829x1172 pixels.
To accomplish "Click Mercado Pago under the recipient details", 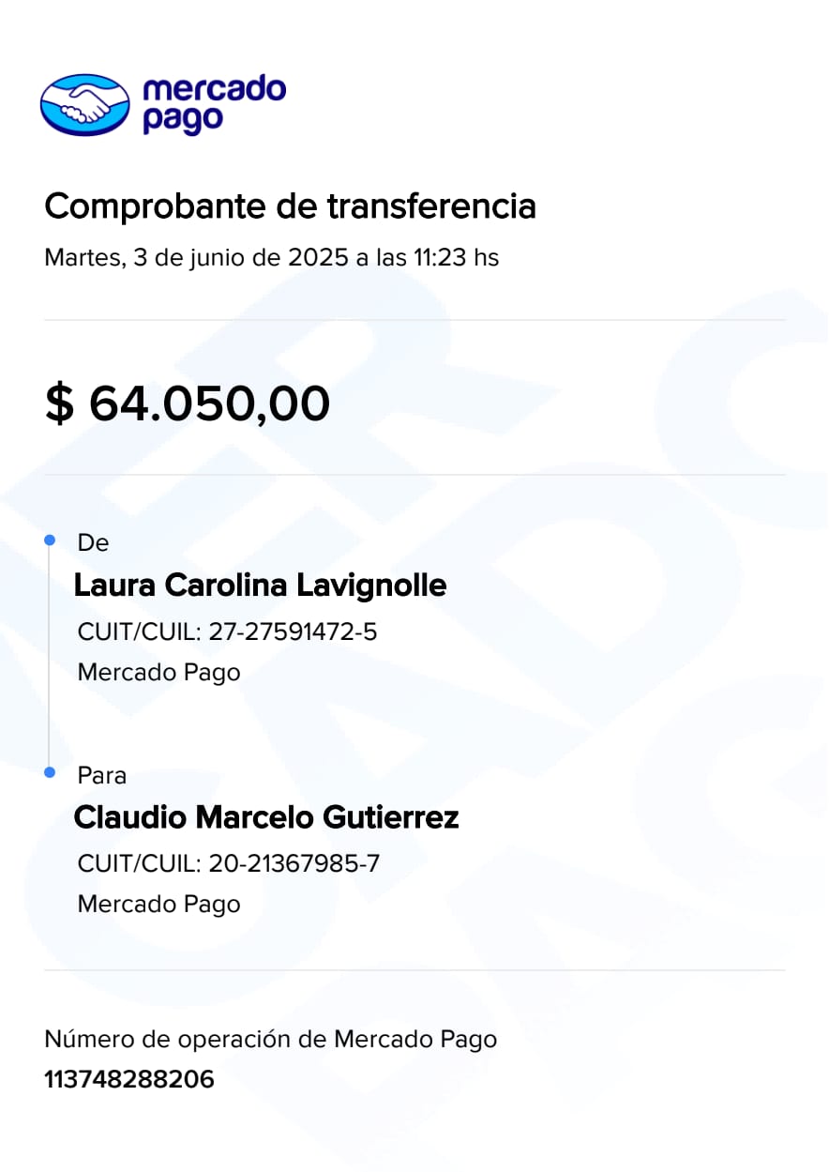I will [x=158, y=904].
